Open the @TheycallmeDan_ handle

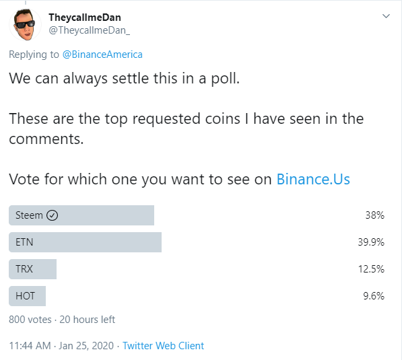click(x=89, y=30)
